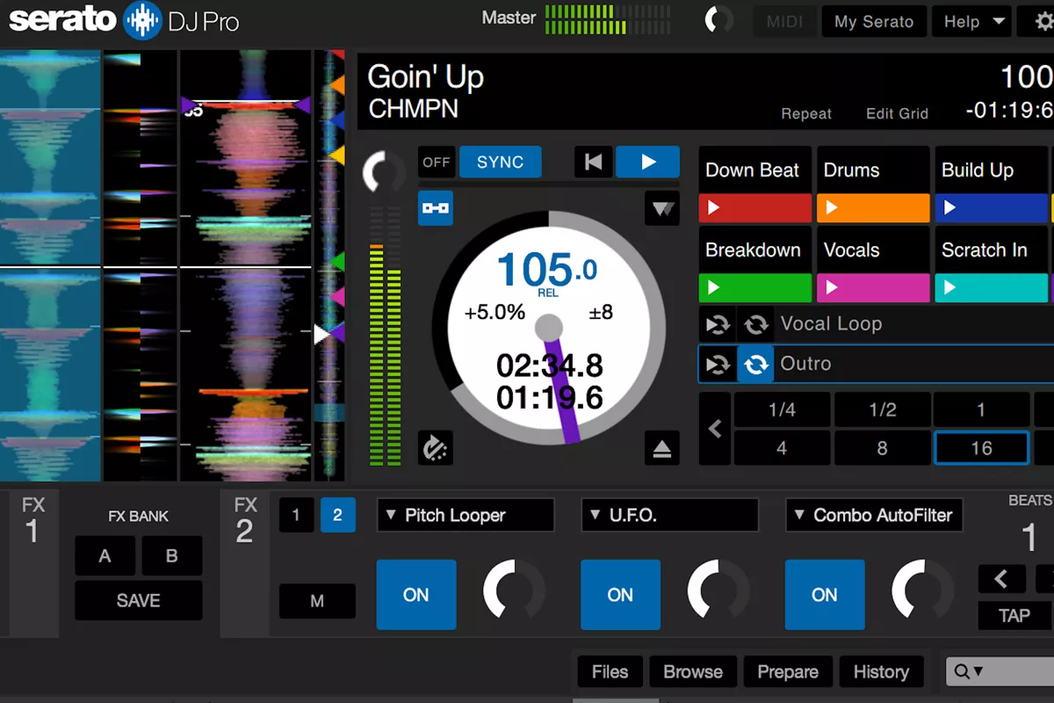Open the Combo AutoFilter dropdown

[873, 515]
